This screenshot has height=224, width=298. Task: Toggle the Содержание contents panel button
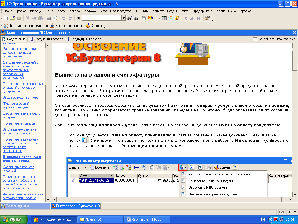pyautogui.click(x=14, y=39)
